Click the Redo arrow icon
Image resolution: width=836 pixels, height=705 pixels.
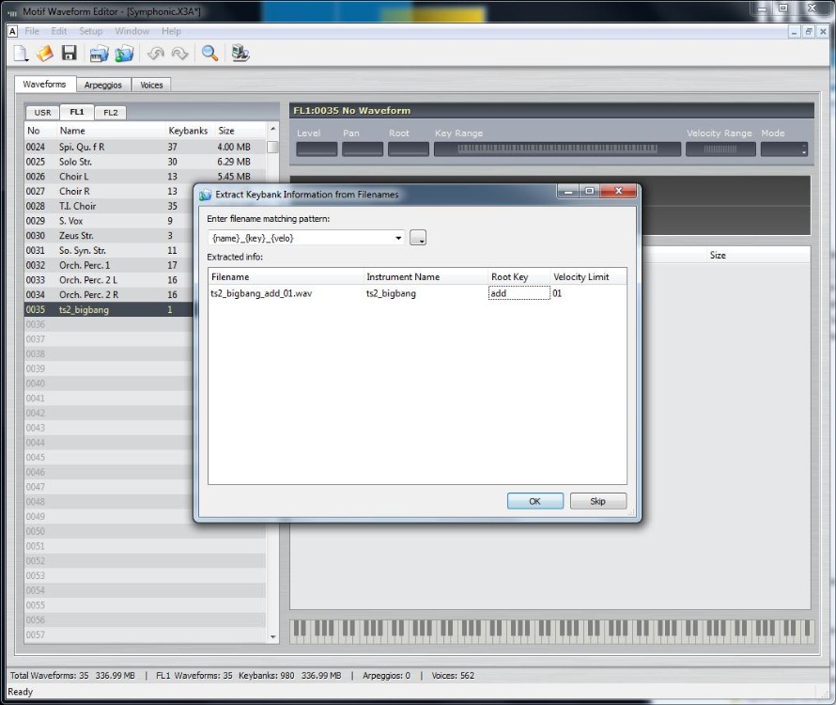[180, 54]
